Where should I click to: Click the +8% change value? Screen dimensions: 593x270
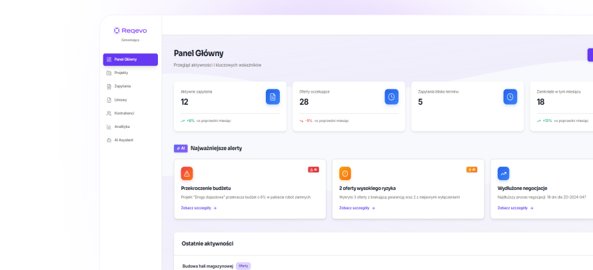point(191,121)
